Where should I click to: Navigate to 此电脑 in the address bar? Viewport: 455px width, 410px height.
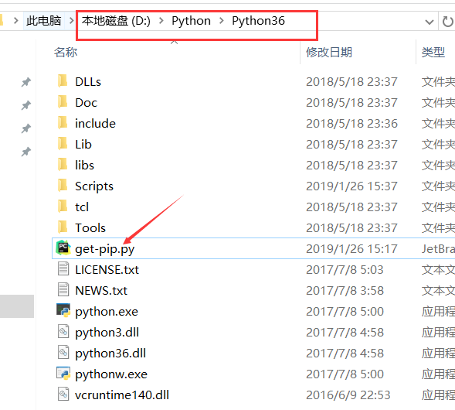[43, 21]
